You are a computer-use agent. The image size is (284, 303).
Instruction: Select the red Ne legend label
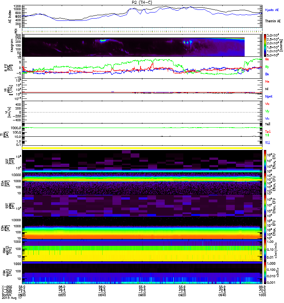[x=267, y=81]
